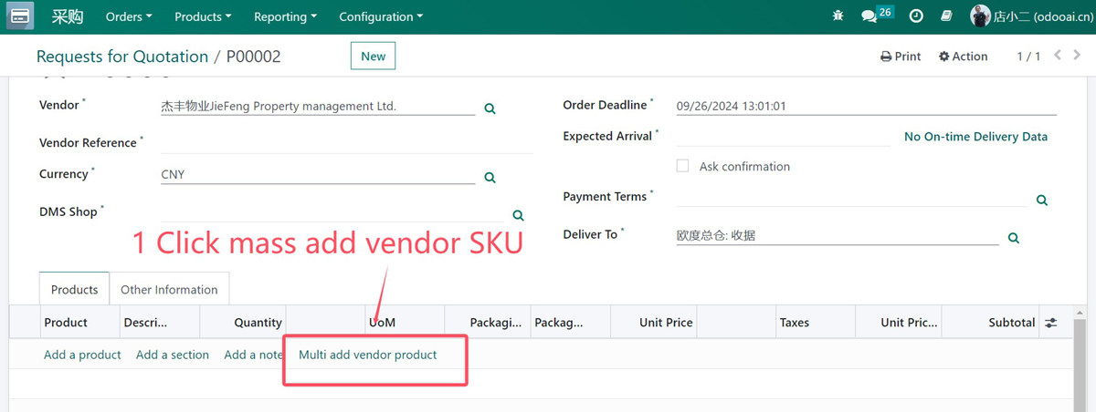Enable the Ask confirmation checkbox
The image size is (1096, 412).
[682, 166]
